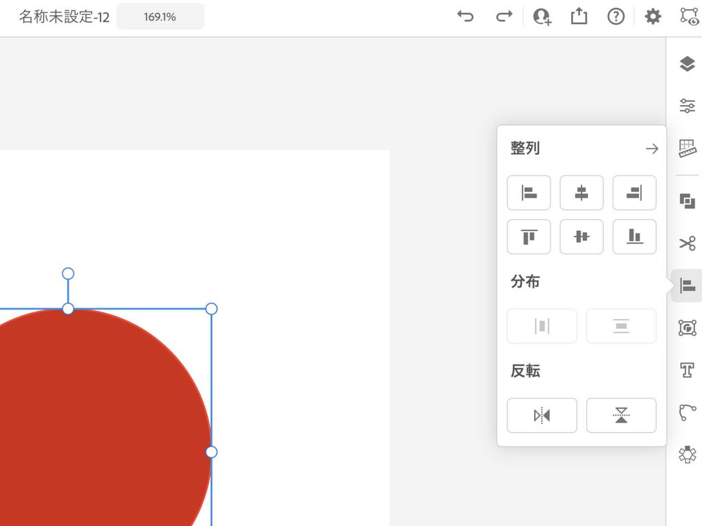Screen dimensions: 702x526
Task: Select the top-right bounding box handle
Action: (211, 309)
